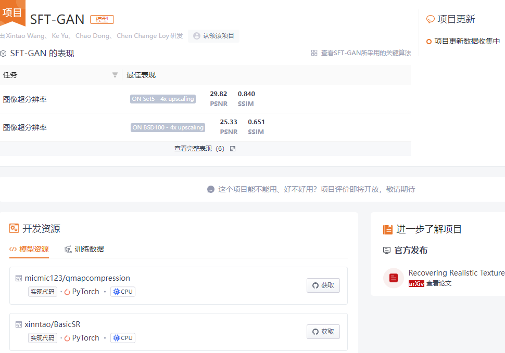
Task: Click the 开发资源 panel icon
Action: [x=14, y=228]
